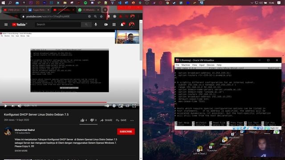Toggle the autoplay switch in the player
Viewport: 285px width, 160px height.
click(x=107, y=106)
